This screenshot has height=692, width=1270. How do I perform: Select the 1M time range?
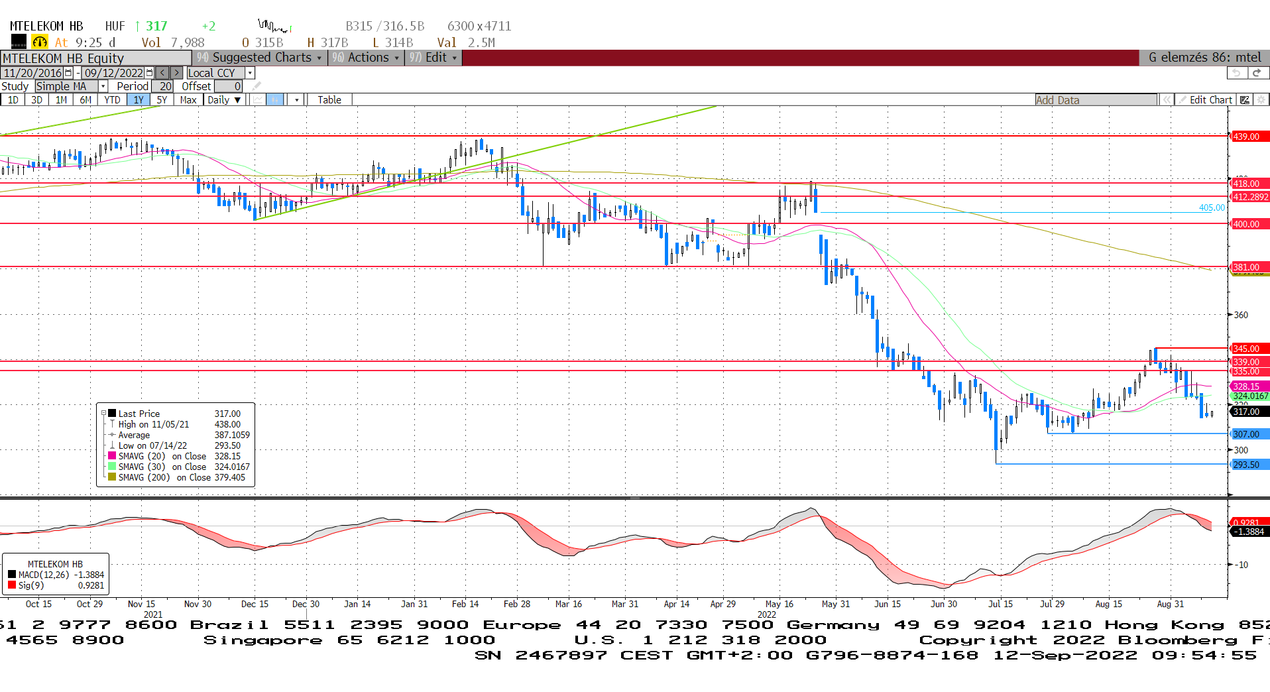[61, 100]
